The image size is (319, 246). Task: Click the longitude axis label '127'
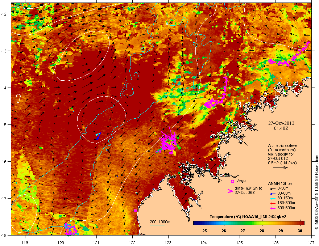tap(311, 242)
